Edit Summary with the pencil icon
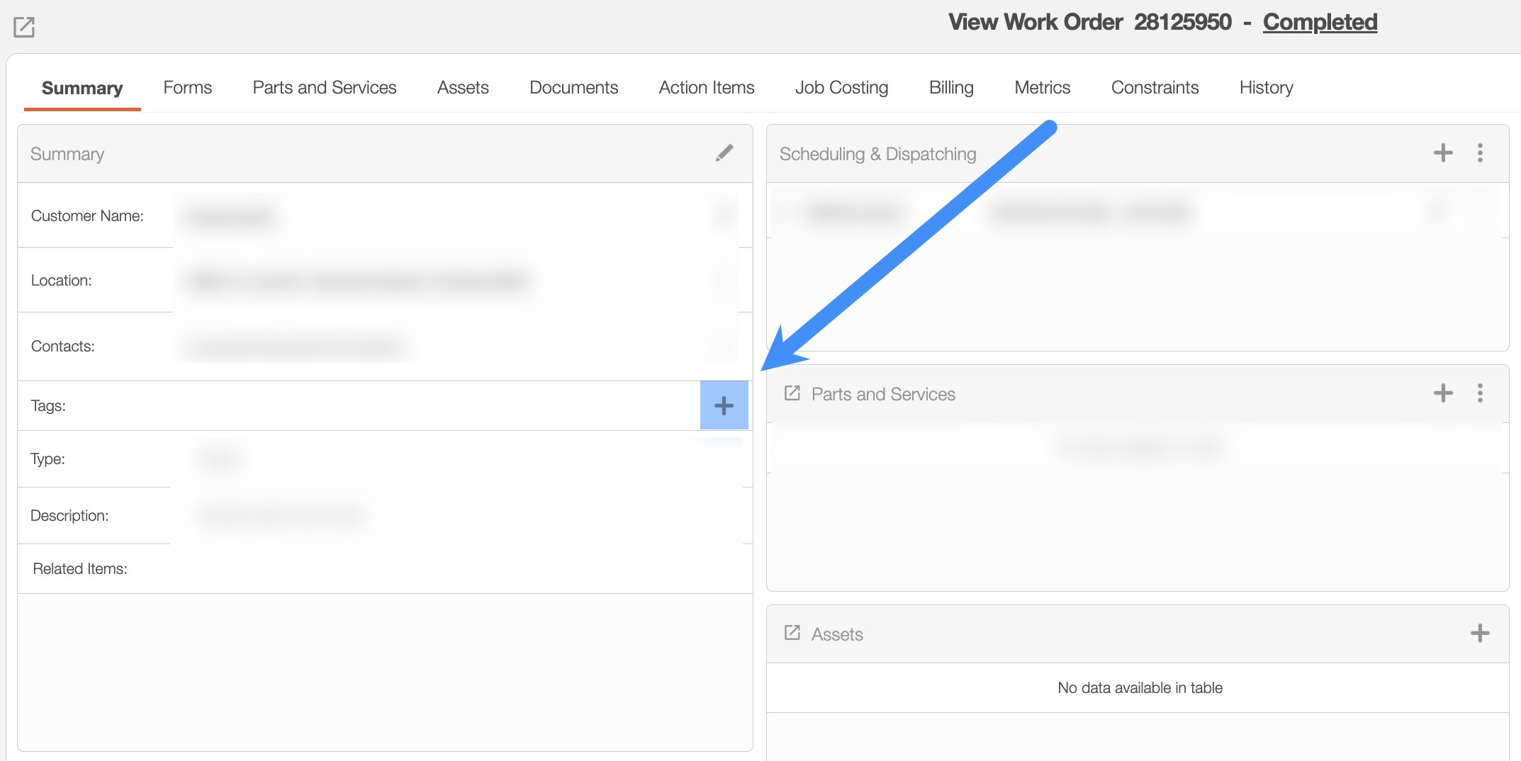Viewport: 1521px width, 761px height. [x=724, y=153]
